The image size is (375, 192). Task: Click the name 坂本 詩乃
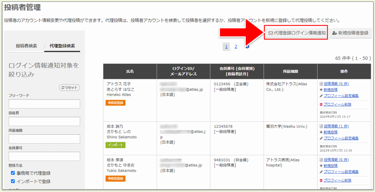tap(115, 126)
